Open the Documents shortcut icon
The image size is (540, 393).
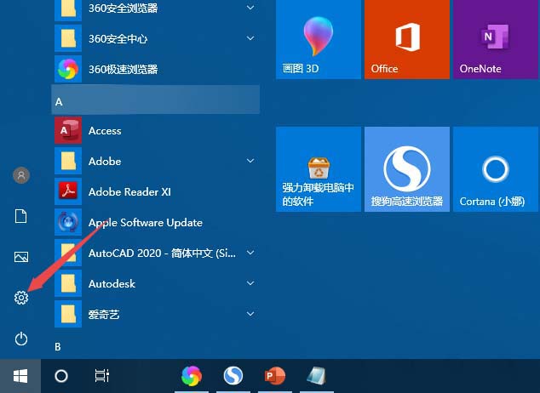(x=20, y=216)
